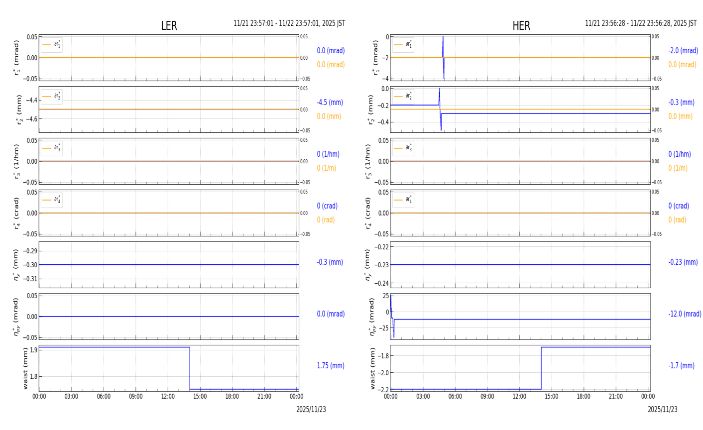Click the LER ηy* (mm) axis label
The height and width of the screenshot is (430, 703).
16,265
